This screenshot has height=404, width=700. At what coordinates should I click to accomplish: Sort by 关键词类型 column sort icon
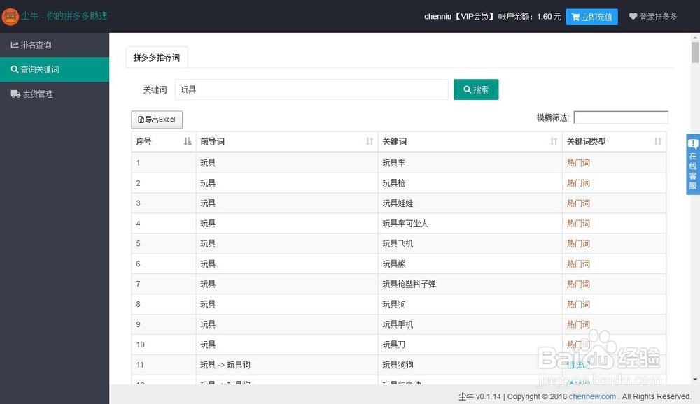pos(657,141)
